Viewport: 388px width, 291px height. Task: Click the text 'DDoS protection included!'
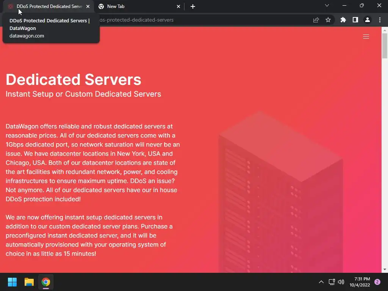pos(43,199)
